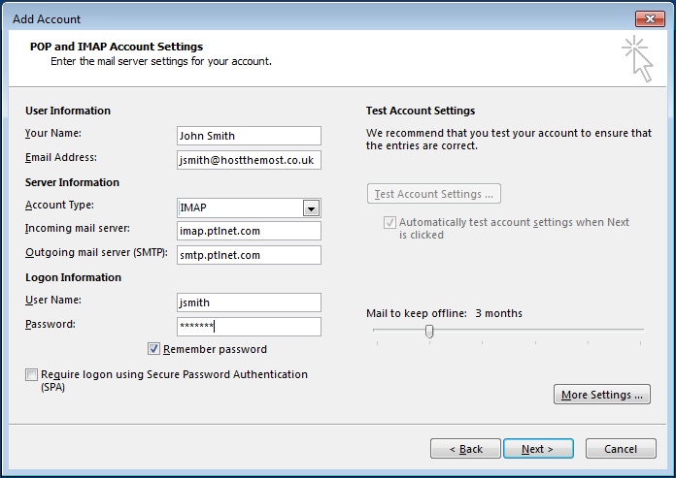Click the User Name field containing jsmith
The width and height of the screenshot is (676, 478).
click(x=249, y=303)
